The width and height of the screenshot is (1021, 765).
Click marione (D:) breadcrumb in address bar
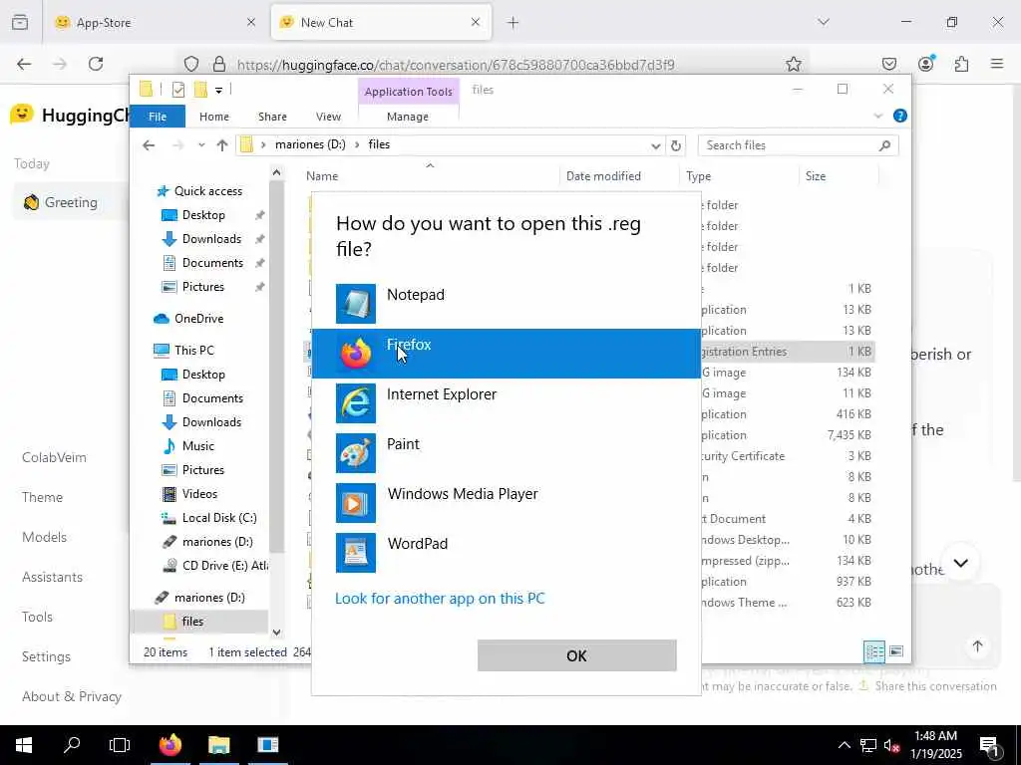pyautogui.click(x=310, y=144)
